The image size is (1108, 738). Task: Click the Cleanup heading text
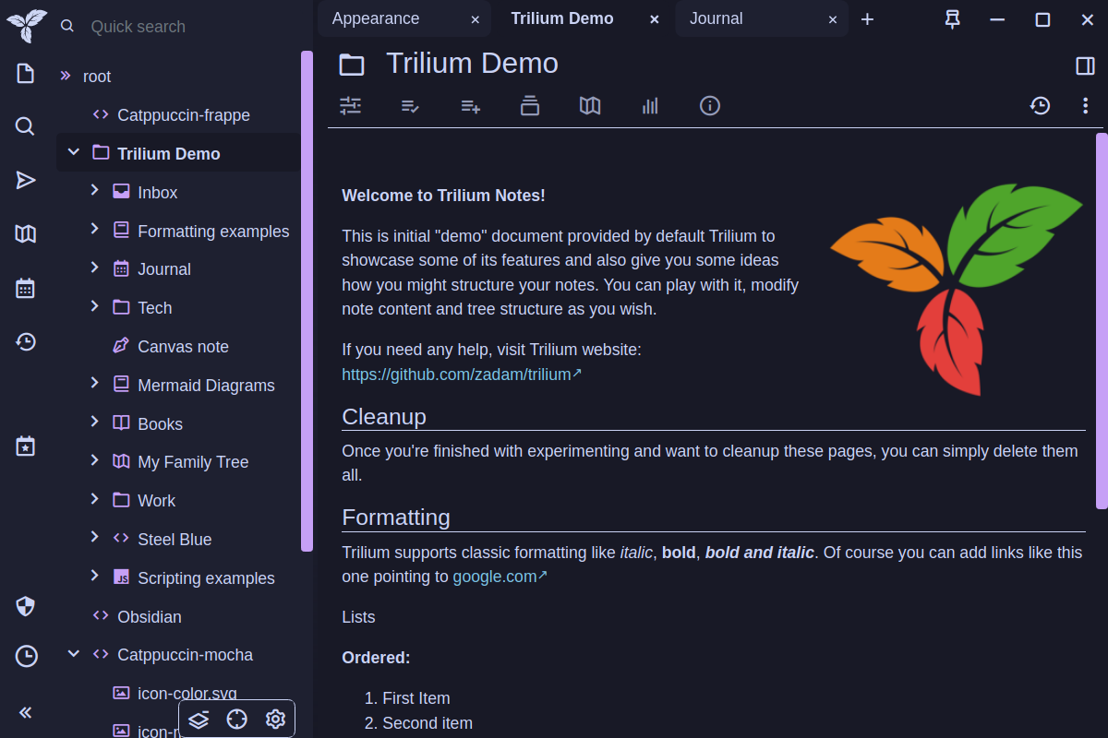coord(384,417)
